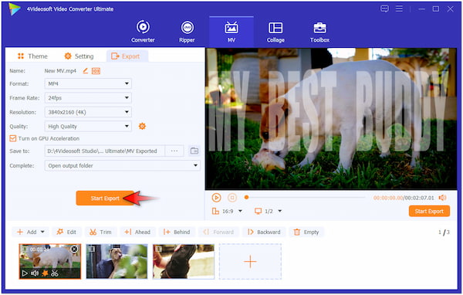463x295 pixels.
Task: Click the plus placeholder to add clip
Action: [250, 262]
